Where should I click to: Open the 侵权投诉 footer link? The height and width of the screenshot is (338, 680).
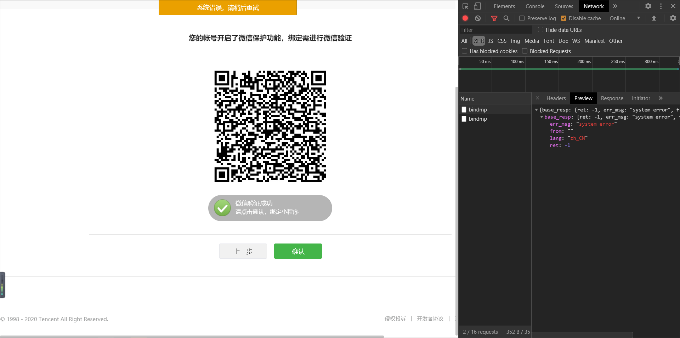tap(395, 319)
